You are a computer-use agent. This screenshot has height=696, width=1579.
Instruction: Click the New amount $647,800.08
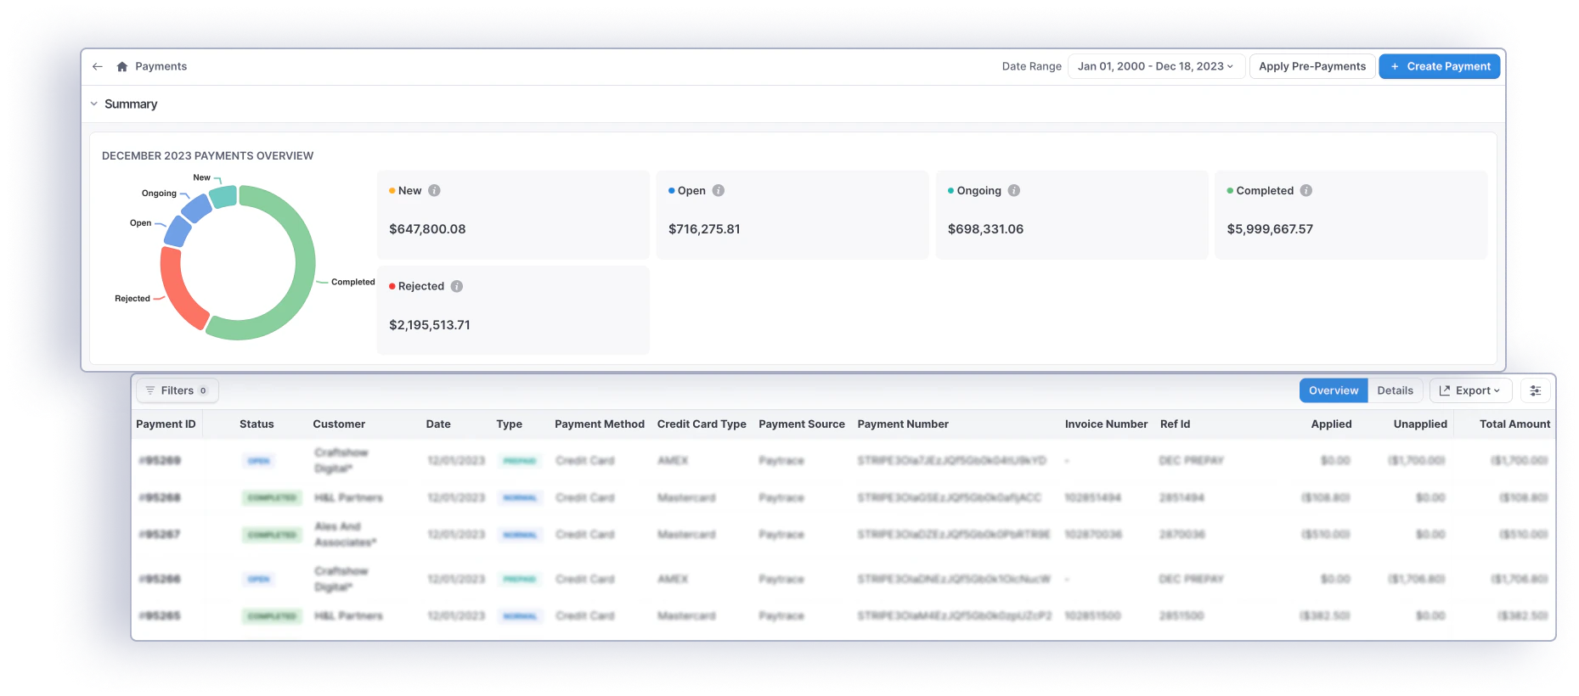(427, 229)
